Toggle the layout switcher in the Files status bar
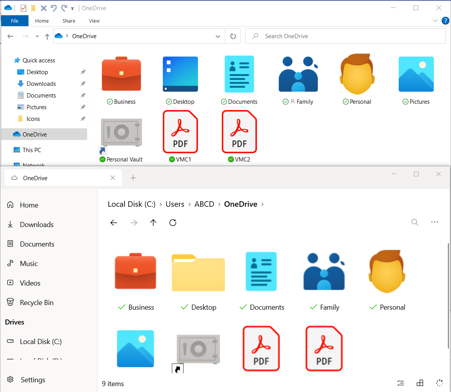The image size is (451, 392). (420, 383)
